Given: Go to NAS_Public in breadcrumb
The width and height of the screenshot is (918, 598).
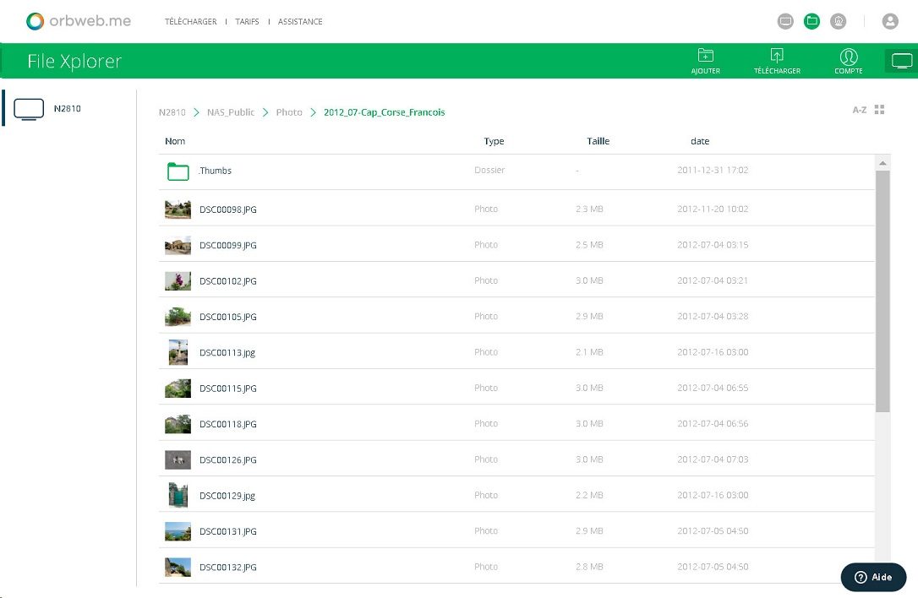Looking at the screenshot, I should tap(230, 112).
